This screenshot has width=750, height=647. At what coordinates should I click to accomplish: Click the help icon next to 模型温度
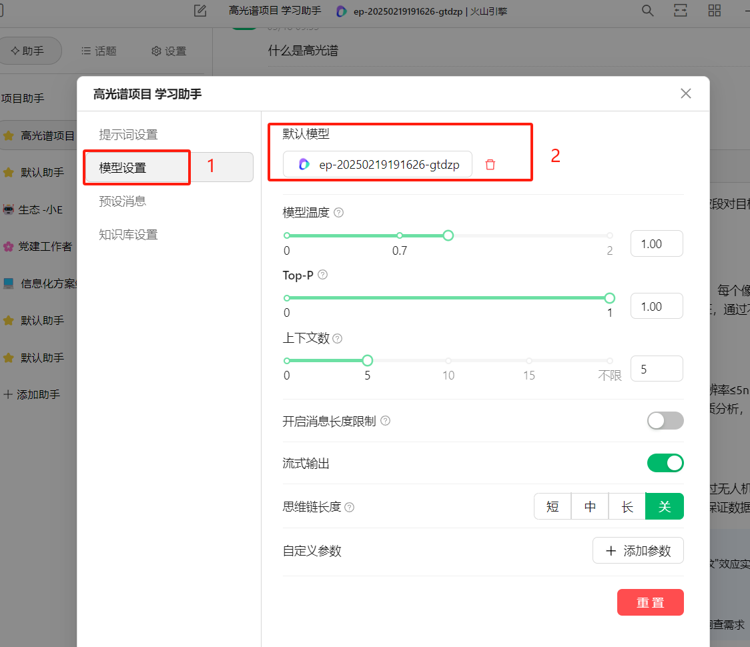pyautogui.click(x=338, y=213)
